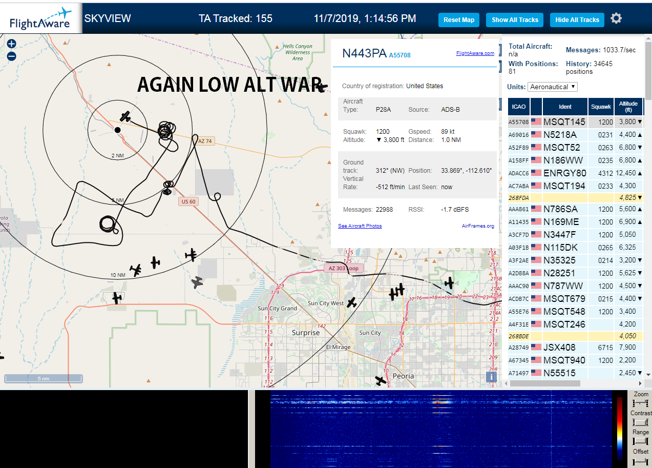Screen dimensions: 652x468
Task: Zoom in the map with plus button
Action: pos(12,44)
